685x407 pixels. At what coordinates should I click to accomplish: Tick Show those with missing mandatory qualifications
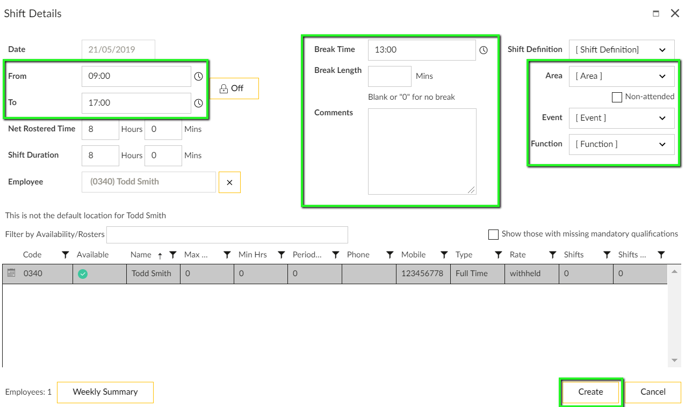493,234
